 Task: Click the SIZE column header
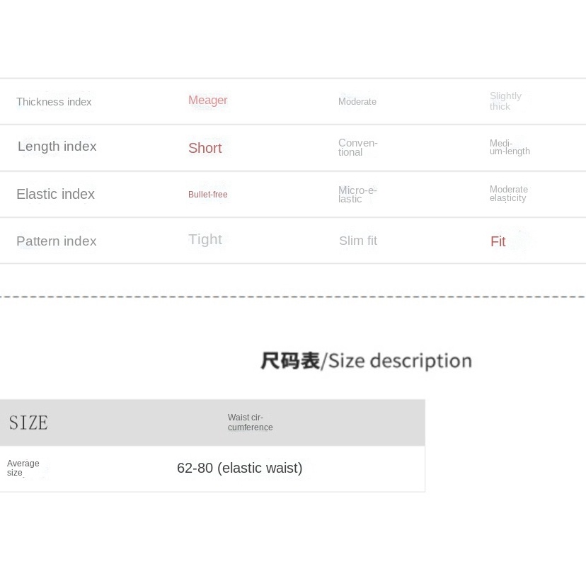[x=28, y=423]
